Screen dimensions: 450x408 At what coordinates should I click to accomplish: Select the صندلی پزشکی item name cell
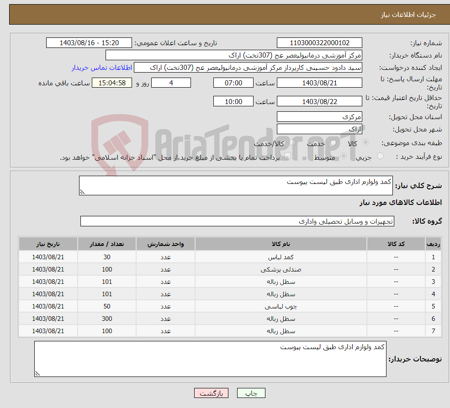click(281, 270)
